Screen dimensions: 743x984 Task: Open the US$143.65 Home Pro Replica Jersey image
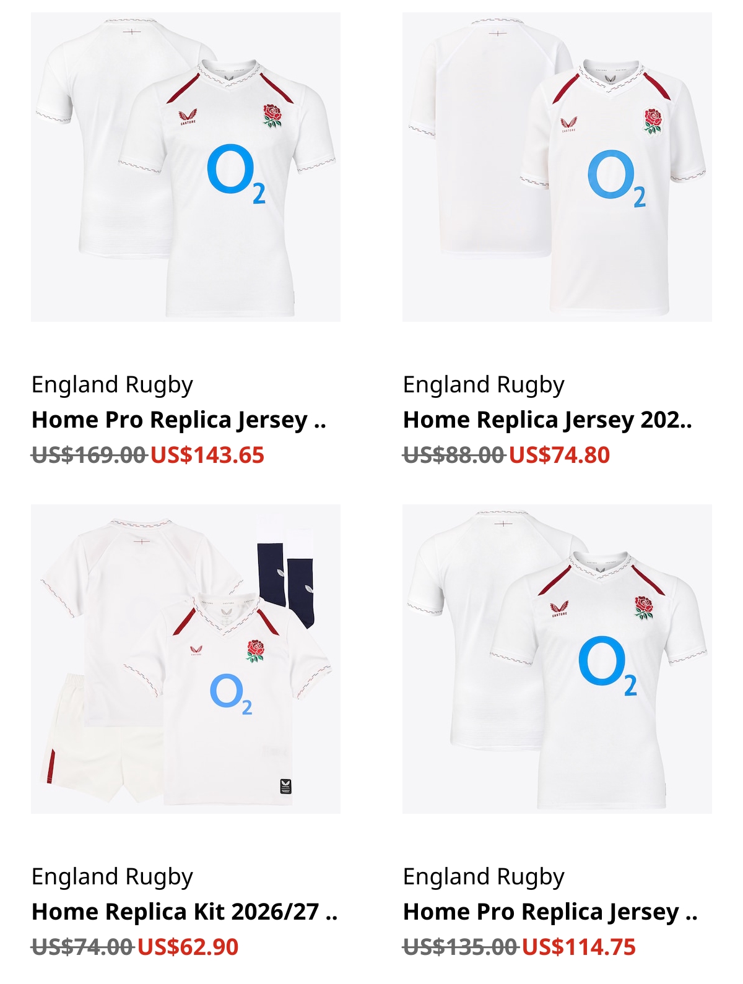pyautogui.click(x=186, y=167)
